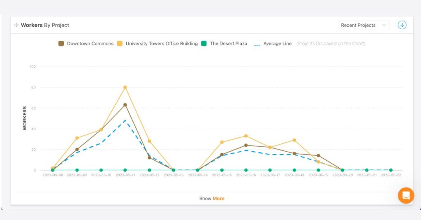Select Downtown Commons point on 2023-05-11
Screen dimensions: 421x220
point(125,105)
